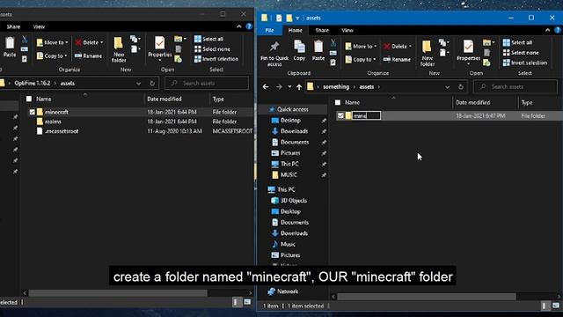Image resolution: width=563 pixels, height=317 pixels.
Task: Refresh the left window address bar
Action: pyautogui.click(x=152, y=83)
